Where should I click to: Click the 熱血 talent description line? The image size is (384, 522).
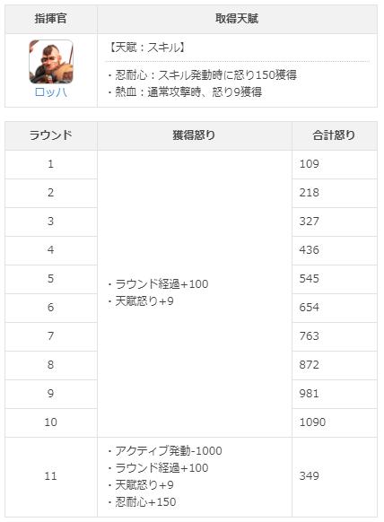coord(185,91)
